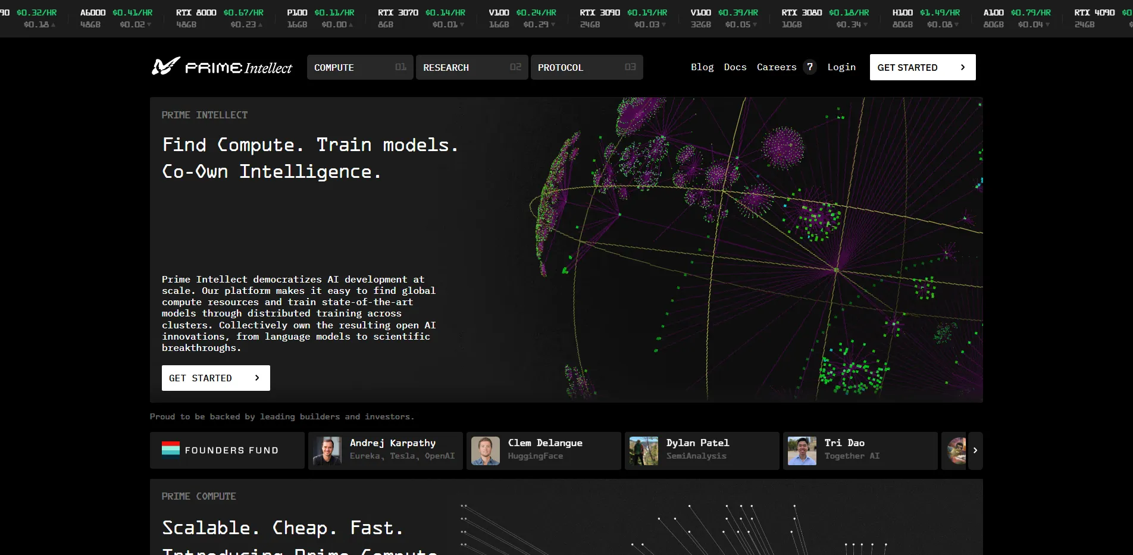Open the Careers page link
Viewport: 1133px width, 555px height.
point(776,67)
